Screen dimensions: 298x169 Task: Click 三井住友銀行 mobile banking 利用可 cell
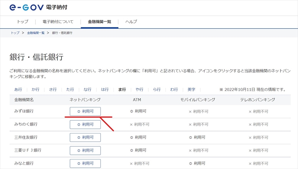pyautogui.click(x=197, y=137)
